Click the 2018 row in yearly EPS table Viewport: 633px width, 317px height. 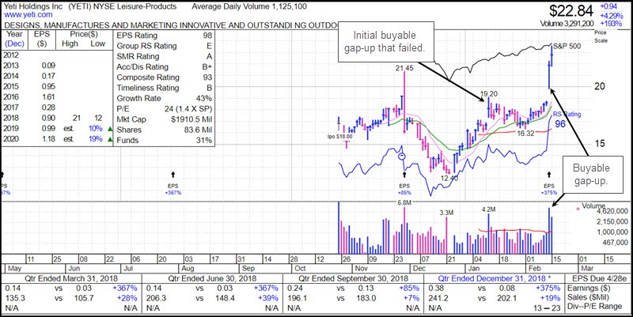coord(56,118)
